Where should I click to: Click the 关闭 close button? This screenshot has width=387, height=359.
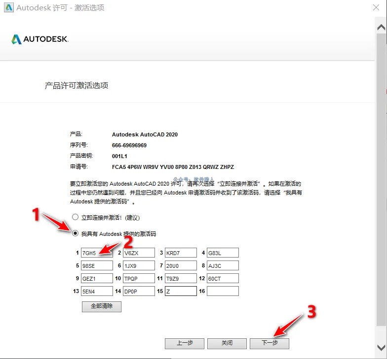tap(227, 344)
